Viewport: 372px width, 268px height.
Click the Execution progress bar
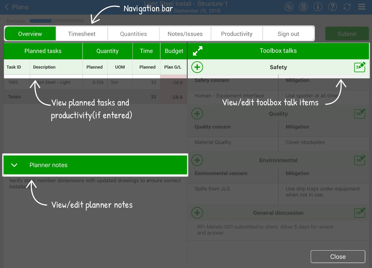point(57,21)
